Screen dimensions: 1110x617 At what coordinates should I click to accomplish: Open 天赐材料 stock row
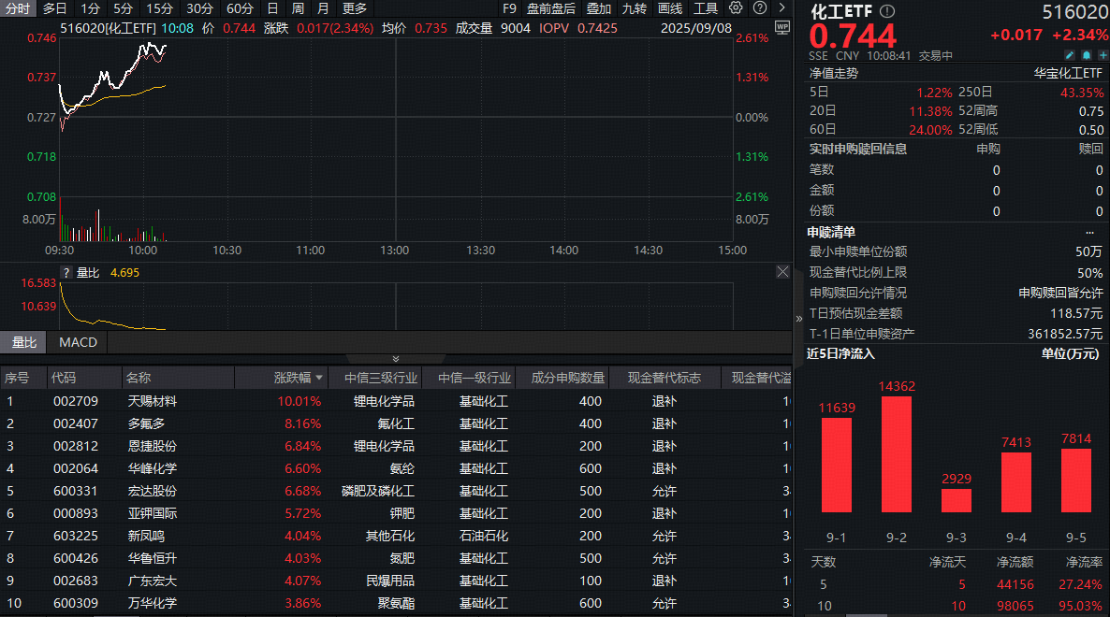coord(153,401)
